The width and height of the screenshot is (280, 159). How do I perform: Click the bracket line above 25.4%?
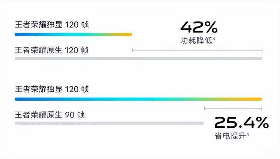pyautogui.click(x=233, y=108)
